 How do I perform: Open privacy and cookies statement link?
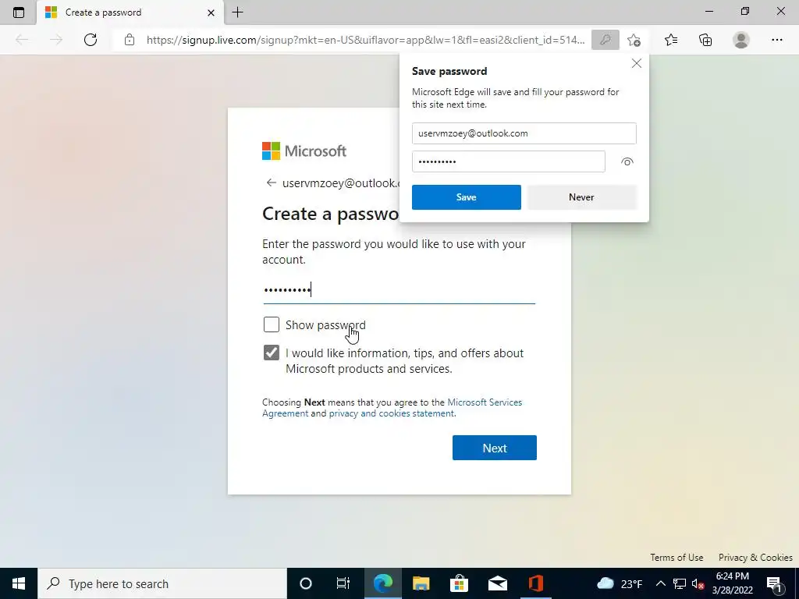[392, 413]
